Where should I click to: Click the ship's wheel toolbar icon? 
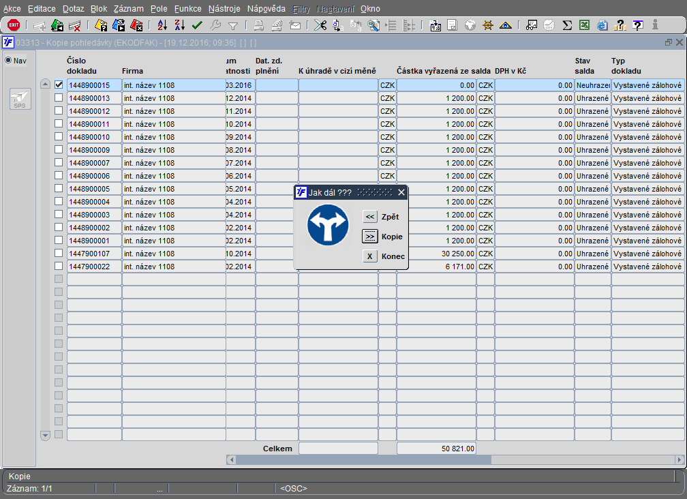click(x=488, y=25)
